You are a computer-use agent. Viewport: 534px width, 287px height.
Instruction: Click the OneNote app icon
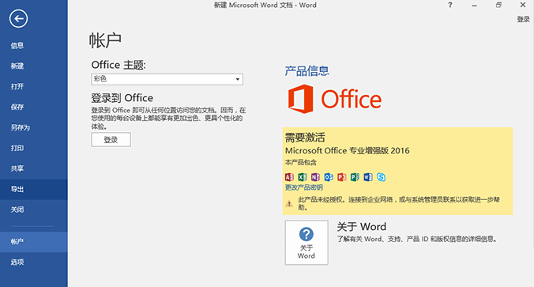(315, 177)
